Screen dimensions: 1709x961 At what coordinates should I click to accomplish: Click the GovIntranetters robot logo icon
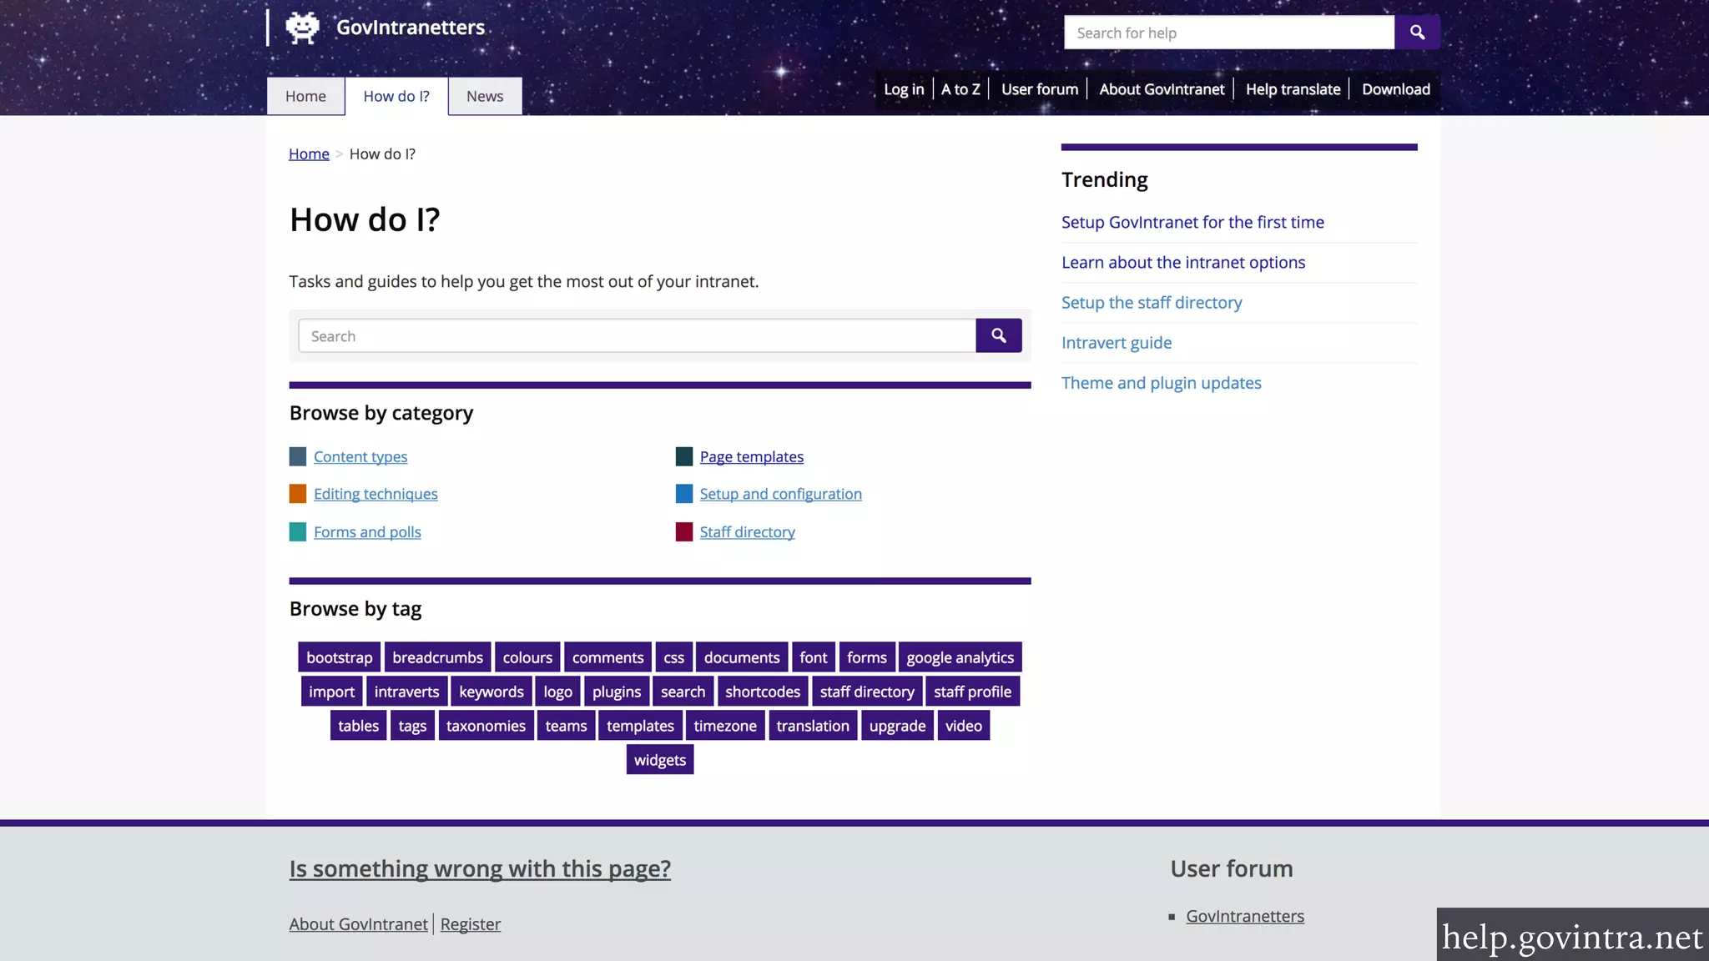[302, 28]
